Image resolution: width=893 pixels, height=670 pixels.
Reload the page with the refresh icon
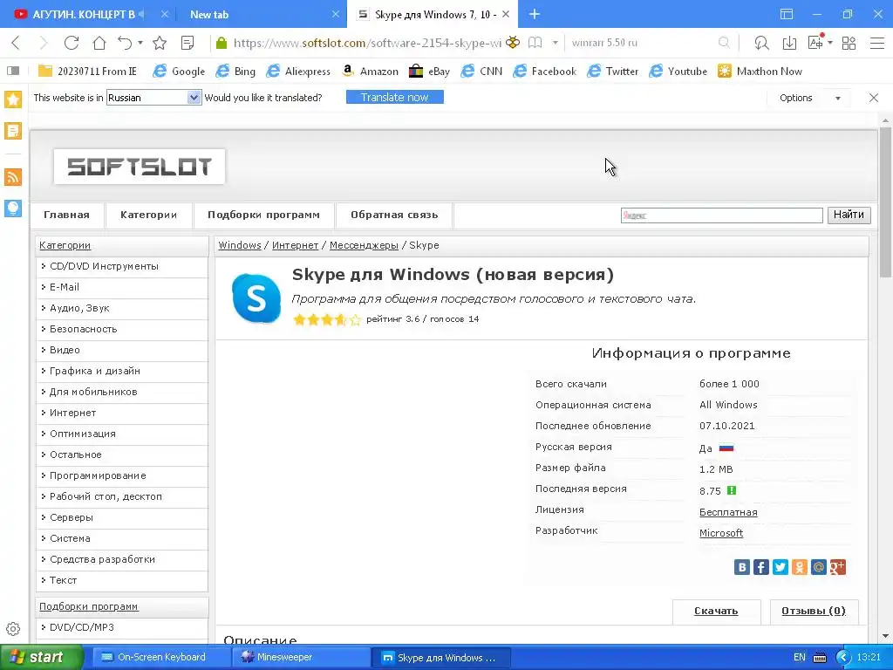point(72,43)
